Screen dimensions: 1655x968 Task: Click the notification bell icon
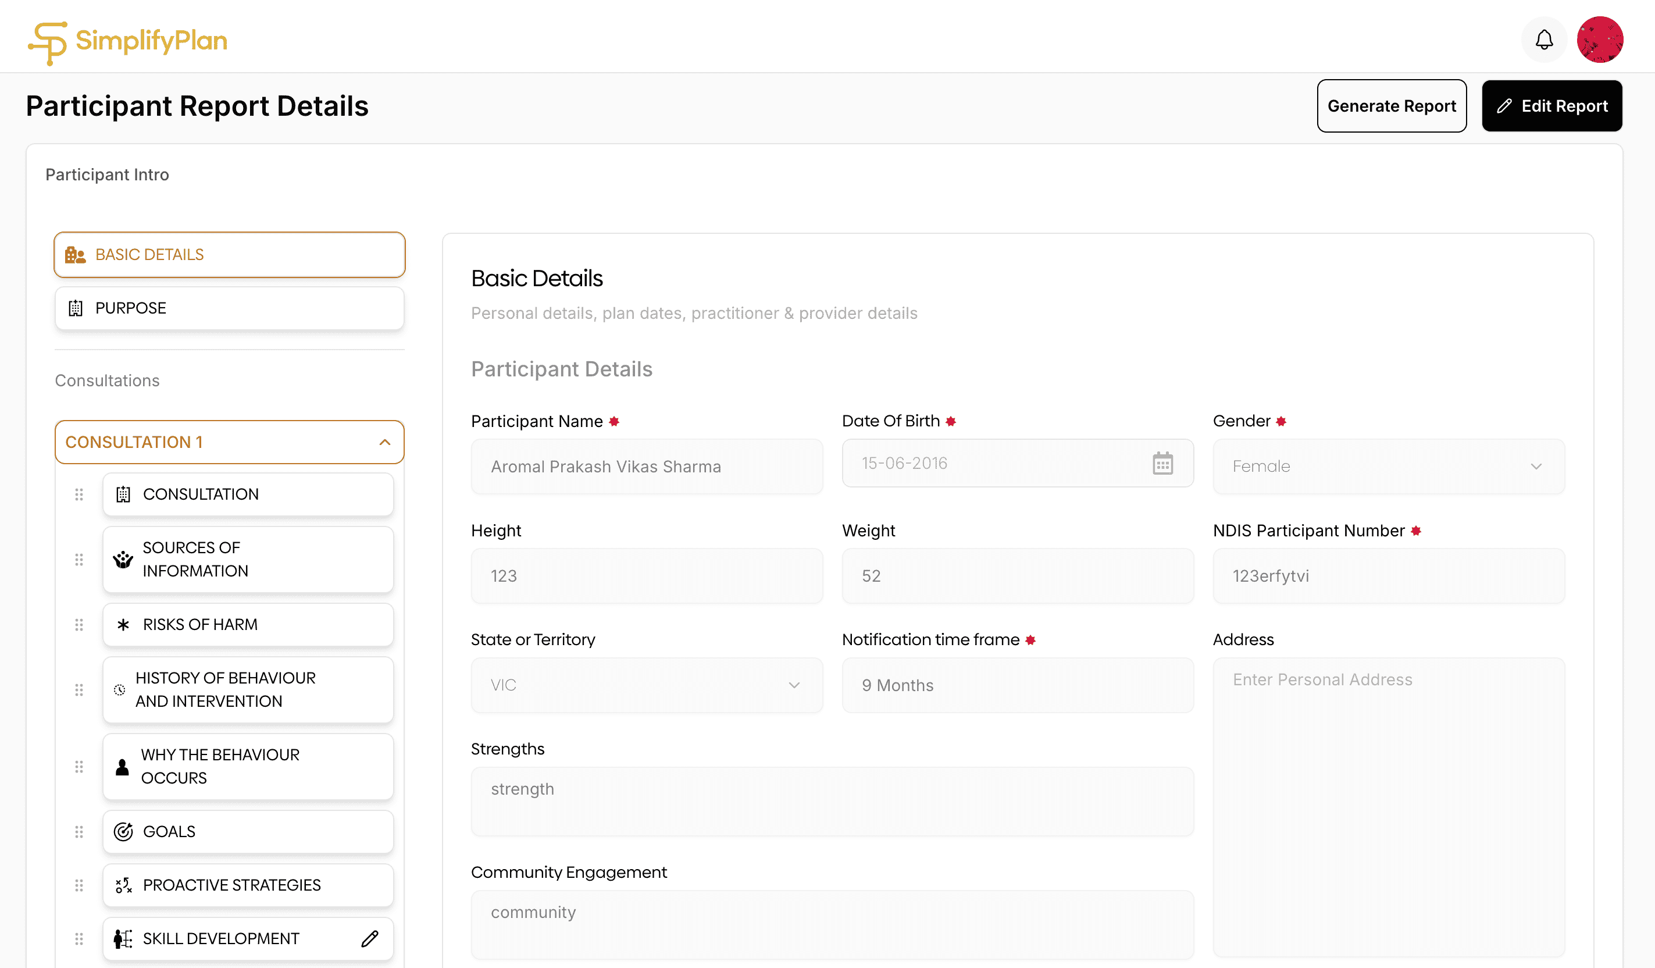[x=1543, y=40]
